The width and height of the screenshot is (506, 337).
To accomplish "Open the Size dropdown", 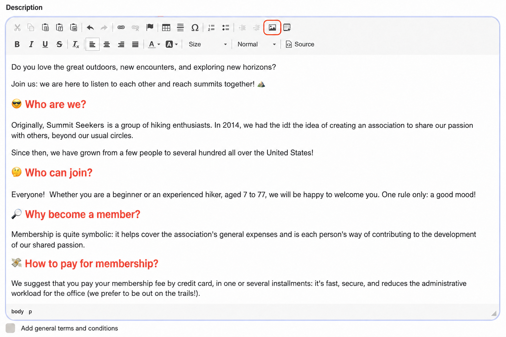I will point(208,44).
